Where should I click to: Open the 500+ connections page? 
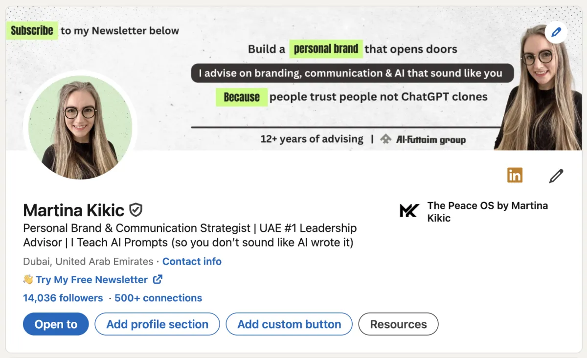click(x=158, y=298)
